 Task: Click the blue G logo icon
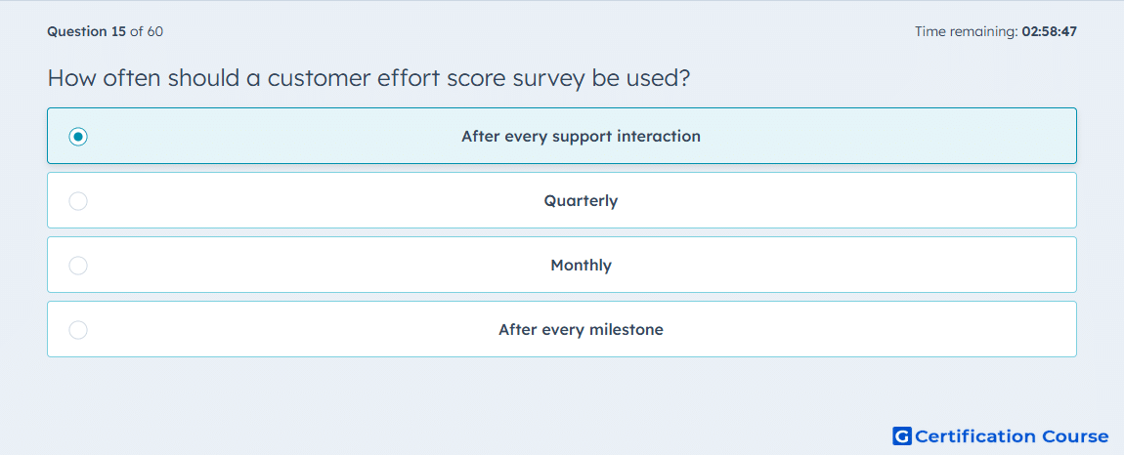902,435
